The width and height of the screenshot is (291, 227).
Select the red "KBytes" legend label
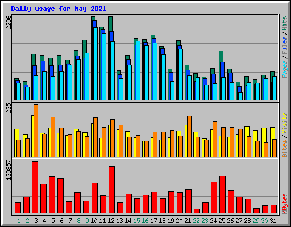(285, 204)
